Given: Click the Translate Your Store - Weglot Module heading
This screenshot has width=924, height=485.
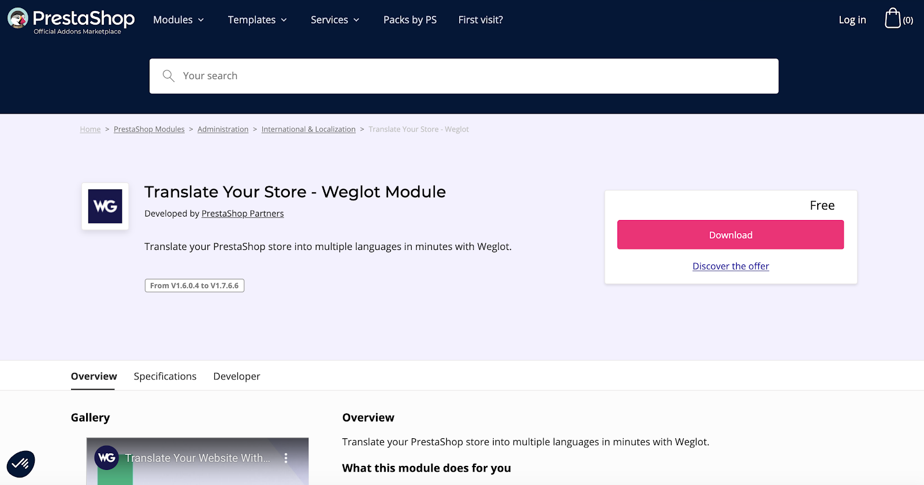Looking at the screenshot, I should point(295,192).
